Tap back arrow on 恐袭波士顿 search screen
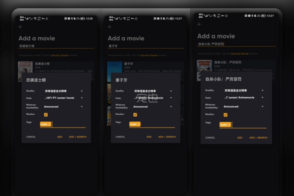The width and height of the screenshot is (294, 196). pyautogui.click(x=21, y=27)
